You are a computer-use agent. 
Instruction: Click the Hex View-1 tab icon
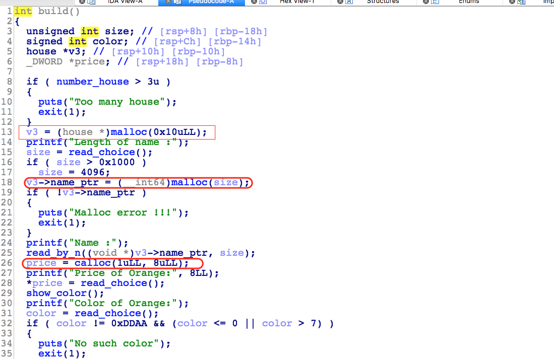click(263, 2)
